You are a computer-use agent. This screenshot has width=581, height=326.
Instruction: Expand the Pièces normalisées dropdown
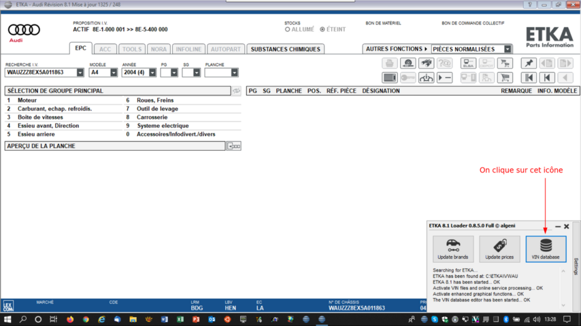point(508,49)
